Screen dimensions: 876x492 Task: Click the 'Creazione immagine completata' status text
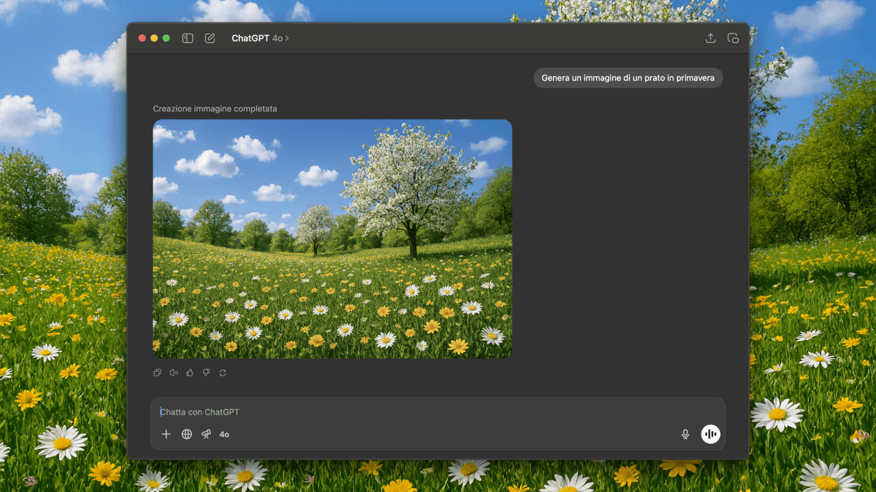pyautogui.click(x=215, y=109)
